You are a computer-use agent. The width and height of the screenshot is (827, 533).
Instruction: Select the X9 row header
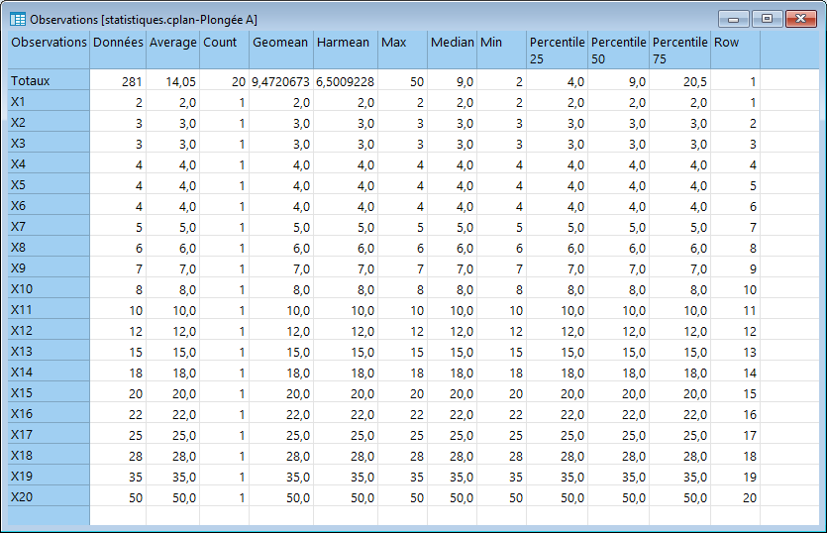[x=49, y=267]
